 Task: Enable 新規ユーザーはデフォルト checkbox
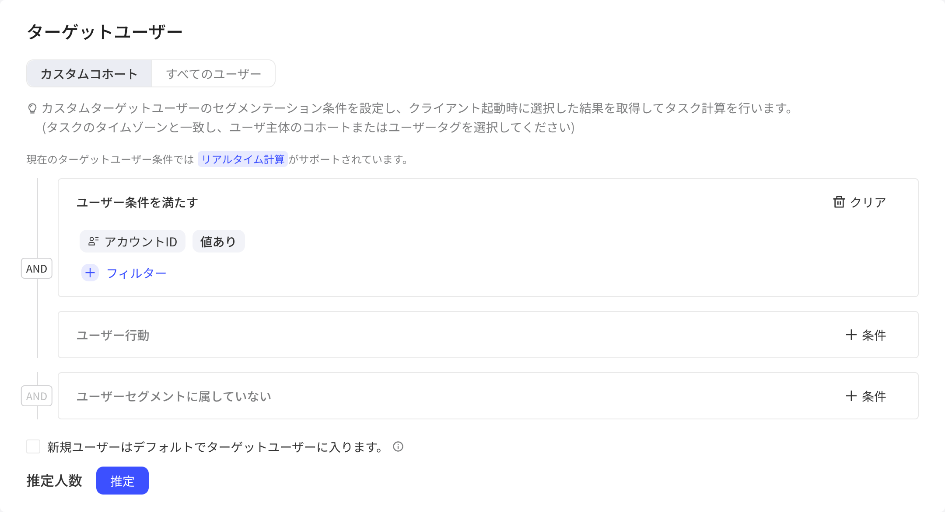point(33,446)
